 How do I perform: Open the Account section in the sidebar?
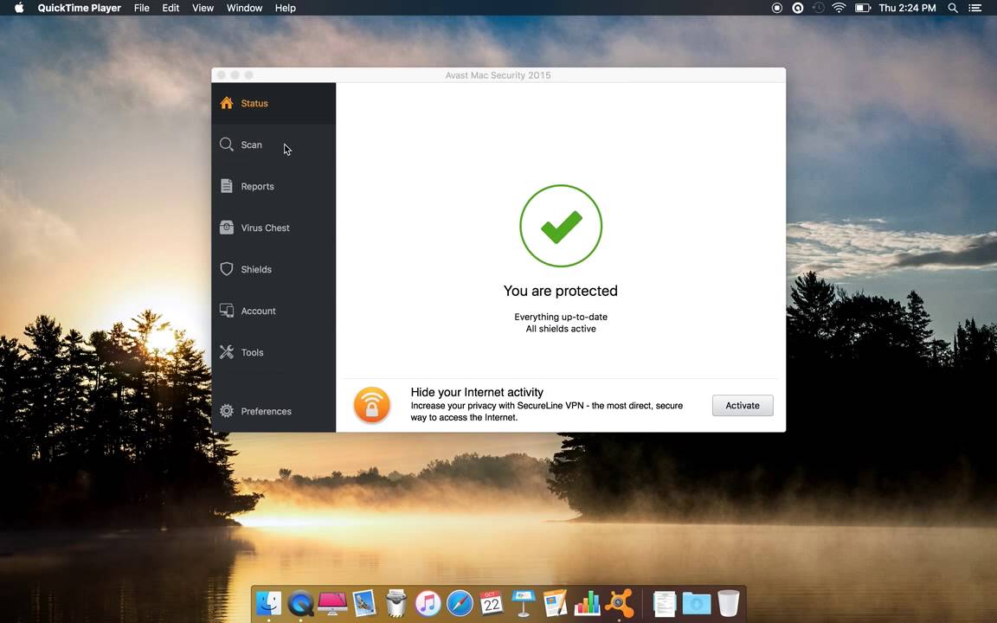point(273,311)
